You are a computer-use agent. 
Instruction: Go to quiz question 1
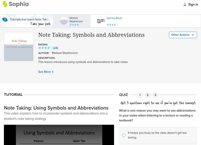click(x=140, y=95)
